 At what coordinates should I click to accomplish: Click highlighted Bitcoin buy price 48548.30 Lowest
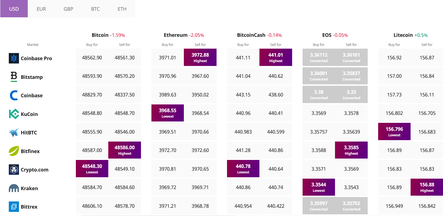pos(92,169)
